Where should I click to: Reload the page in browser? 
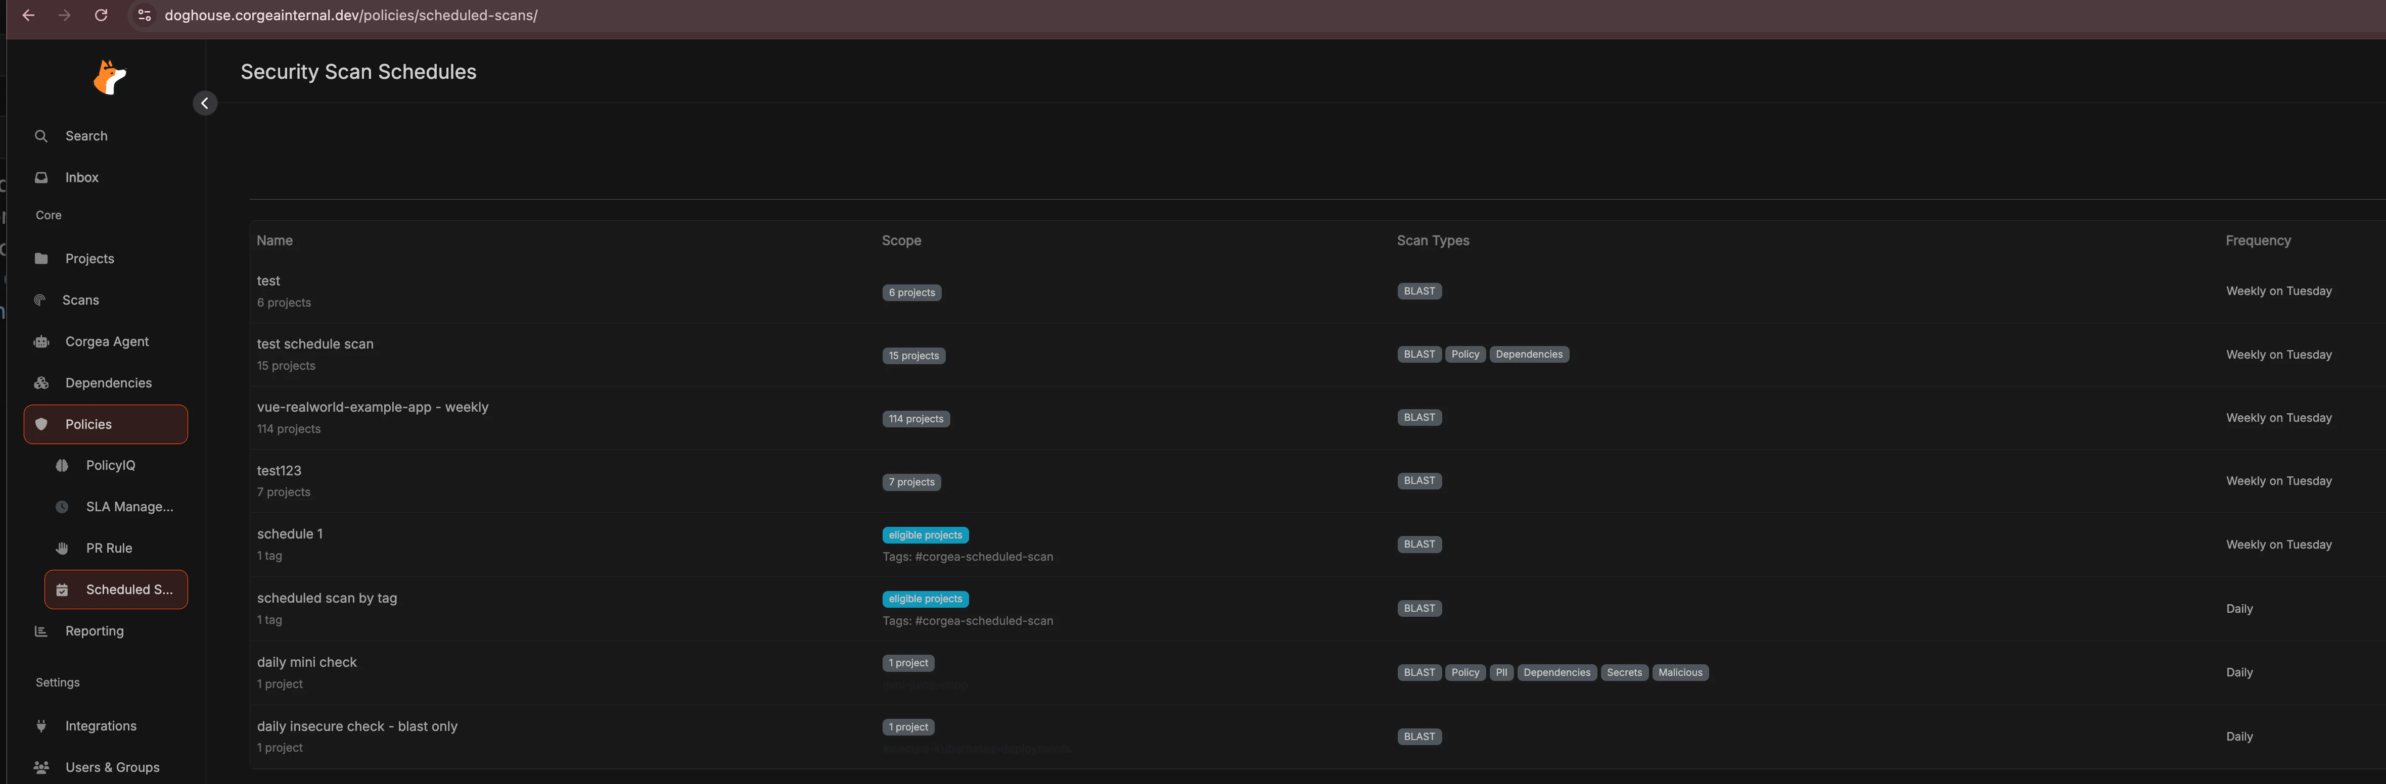point(101,15)
